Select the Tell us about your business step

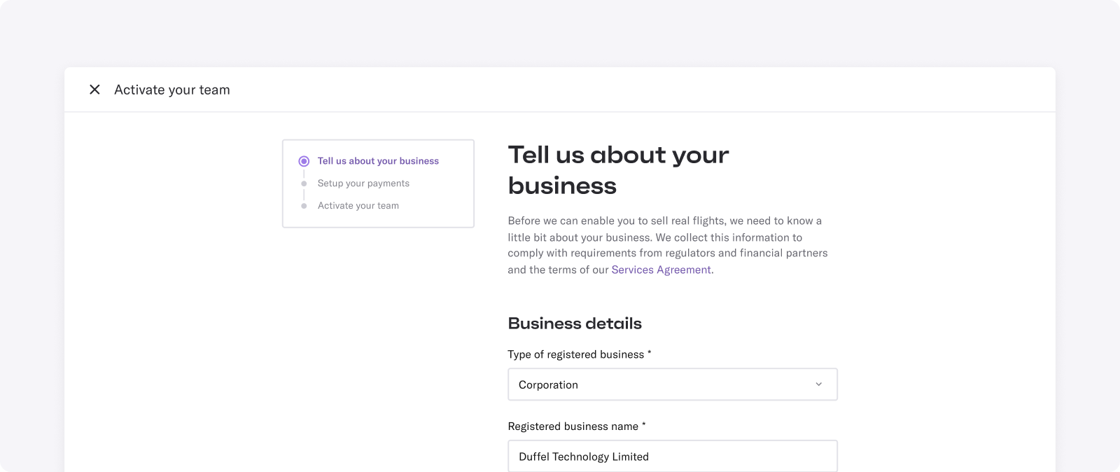[378, 161]
